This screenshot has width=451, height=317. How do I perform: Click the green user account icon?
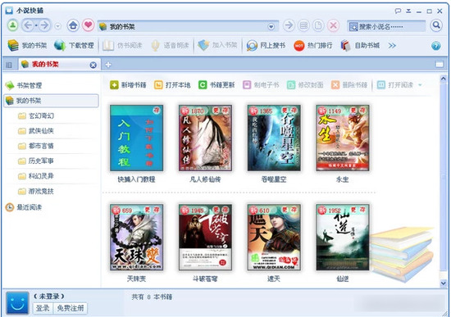(x=12, y=25)
